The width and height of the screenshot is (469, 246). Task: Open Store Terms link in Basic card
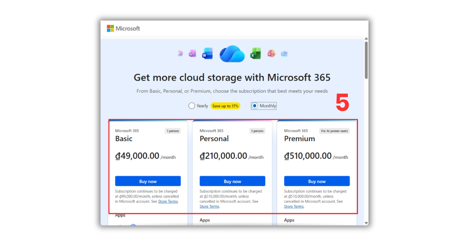tap(168, 201)
